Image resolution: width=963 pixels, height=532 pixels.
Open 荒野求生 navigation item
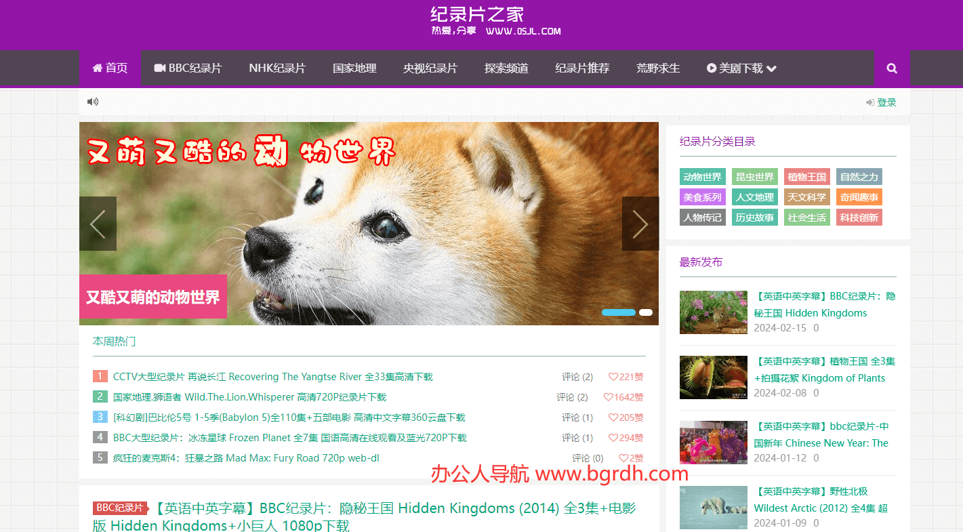[x=658, y=68]
